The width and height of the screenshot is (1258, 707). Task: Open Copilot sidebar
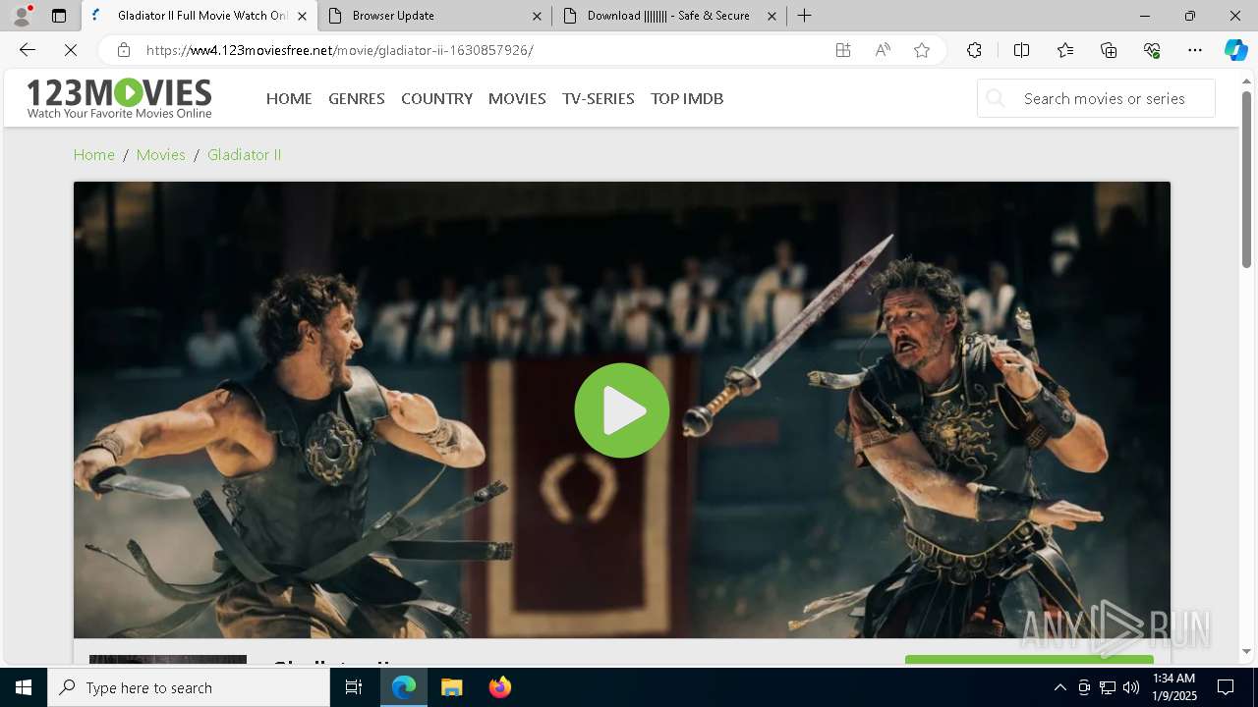[1236, 50]
